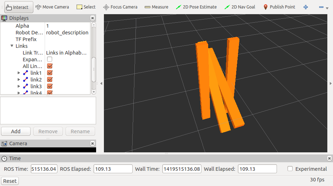Expand the link2 tree item
Image resolution: width=333 pixels, height=186 pixels.
tap(19, 79)
